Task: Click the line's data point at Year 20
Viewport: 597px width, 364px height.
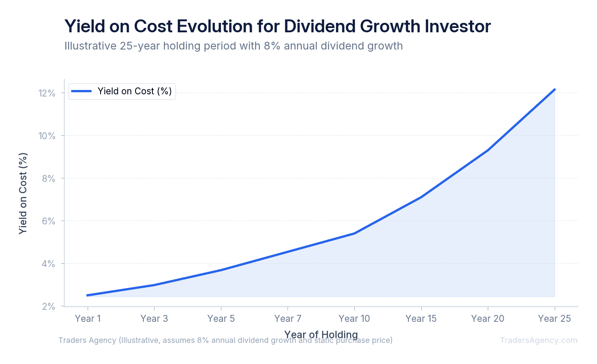Action: [488, 150]
